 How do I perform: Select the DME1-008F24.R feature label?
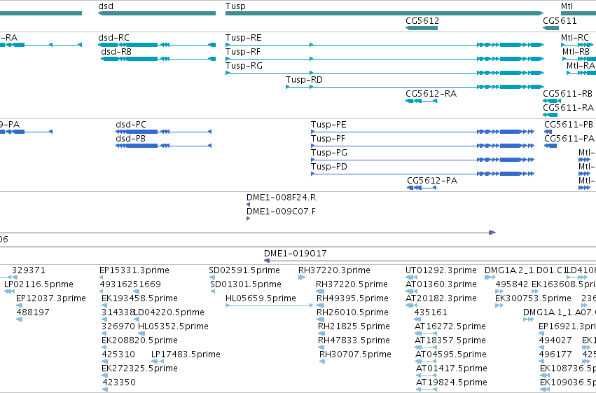[x=282, y=198]
